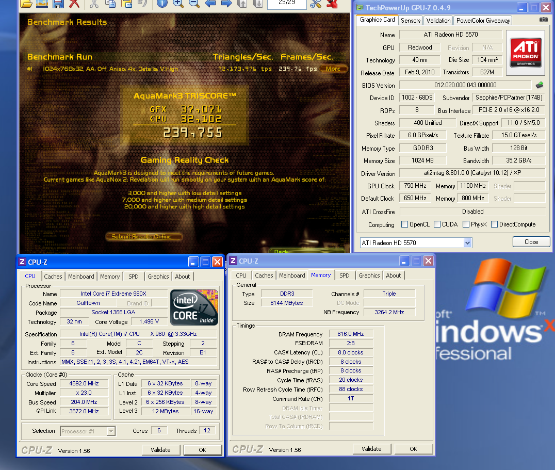Open About tab in left CPU-Z window
This screenshot has height=470, width=555.
[182, 277]
